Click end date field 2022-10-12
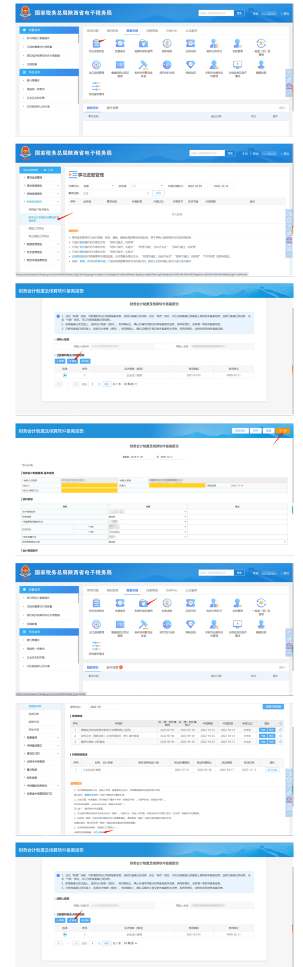 click(222, 186)
